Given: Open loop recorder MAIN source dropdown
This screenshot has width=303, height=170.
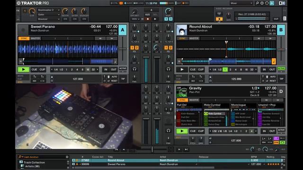Looking at the screenshot, I should tap(136, 19).
